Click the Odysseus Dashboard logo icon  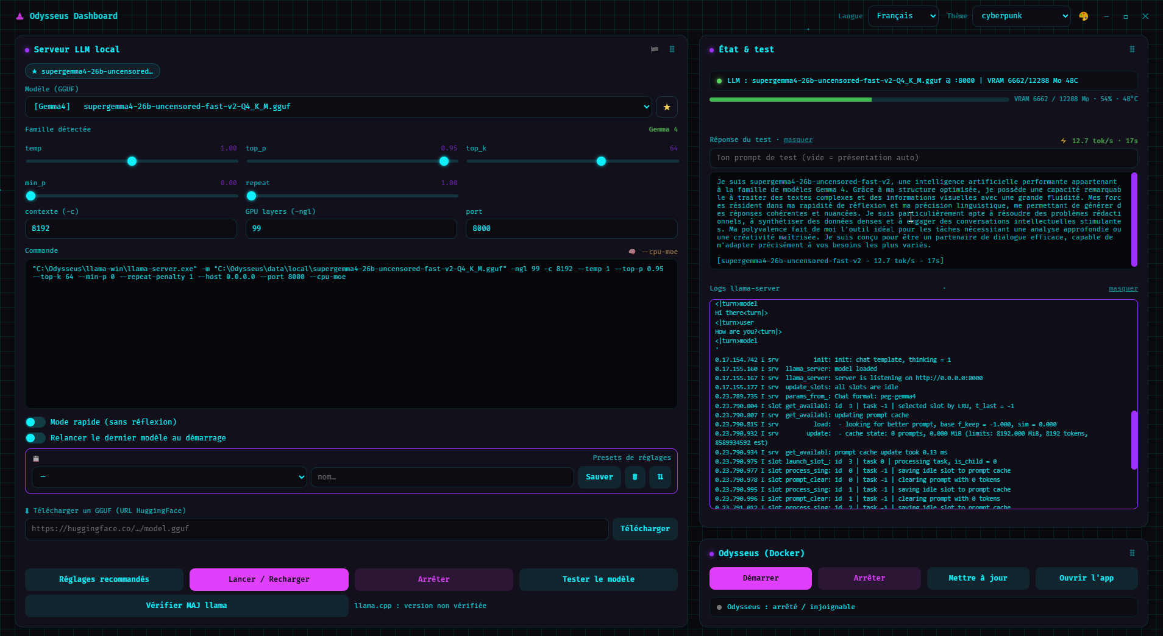click(x=20, y=16)
